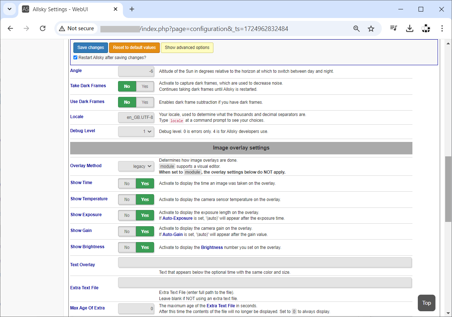Select the Allsky Settings - WebUI tab
The height and width of the screenshot is (317, 452).
coord(70,9)
